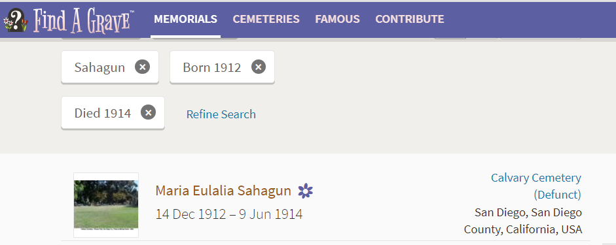Open the Maria Eulalia Sahagun memorial
The height and width of the screenshot is (245, 616).
[x=223, y=191]
